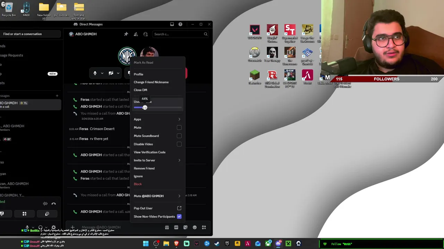Expand the Apps submenu
The height and width of the screenshot is (249, 444).
pos(157,119)
